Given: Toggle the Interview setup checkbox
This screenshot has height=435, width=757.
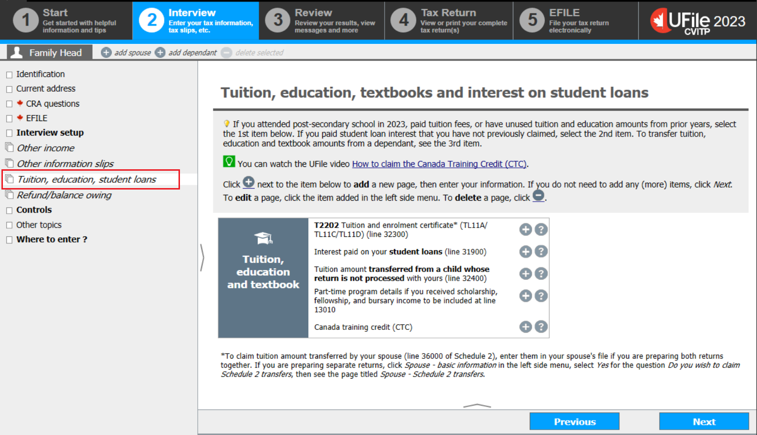Looking at the screenshot, I should coord(9,133).
